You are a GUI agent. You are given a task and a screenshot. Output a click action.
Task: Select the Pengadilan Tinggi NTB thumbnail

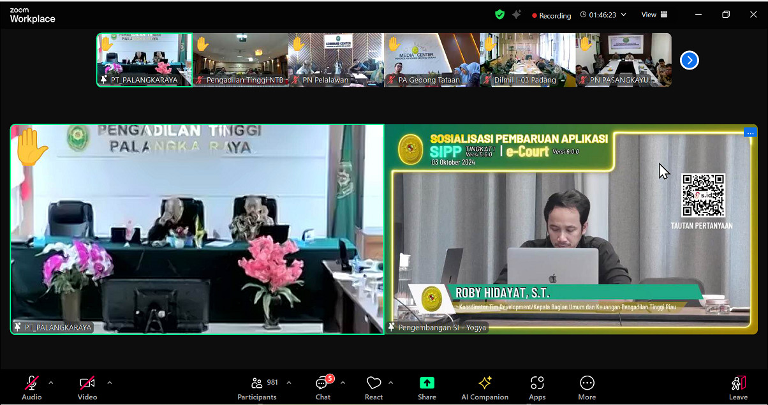pos(240,60)
